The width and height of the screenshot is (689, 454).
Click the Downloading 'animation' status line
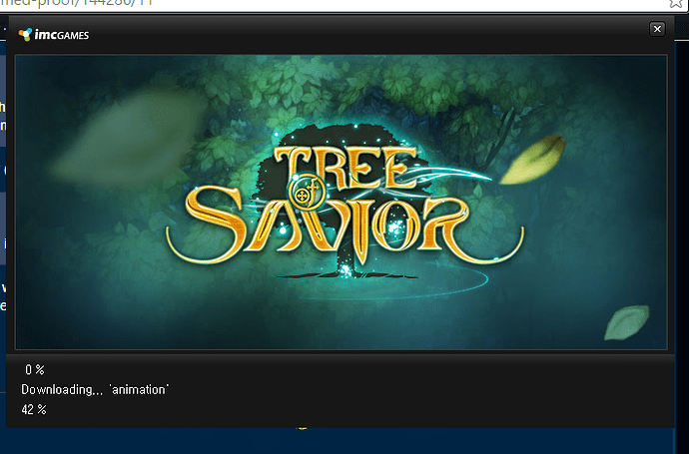pyautogui.click(x=94, y=389)
